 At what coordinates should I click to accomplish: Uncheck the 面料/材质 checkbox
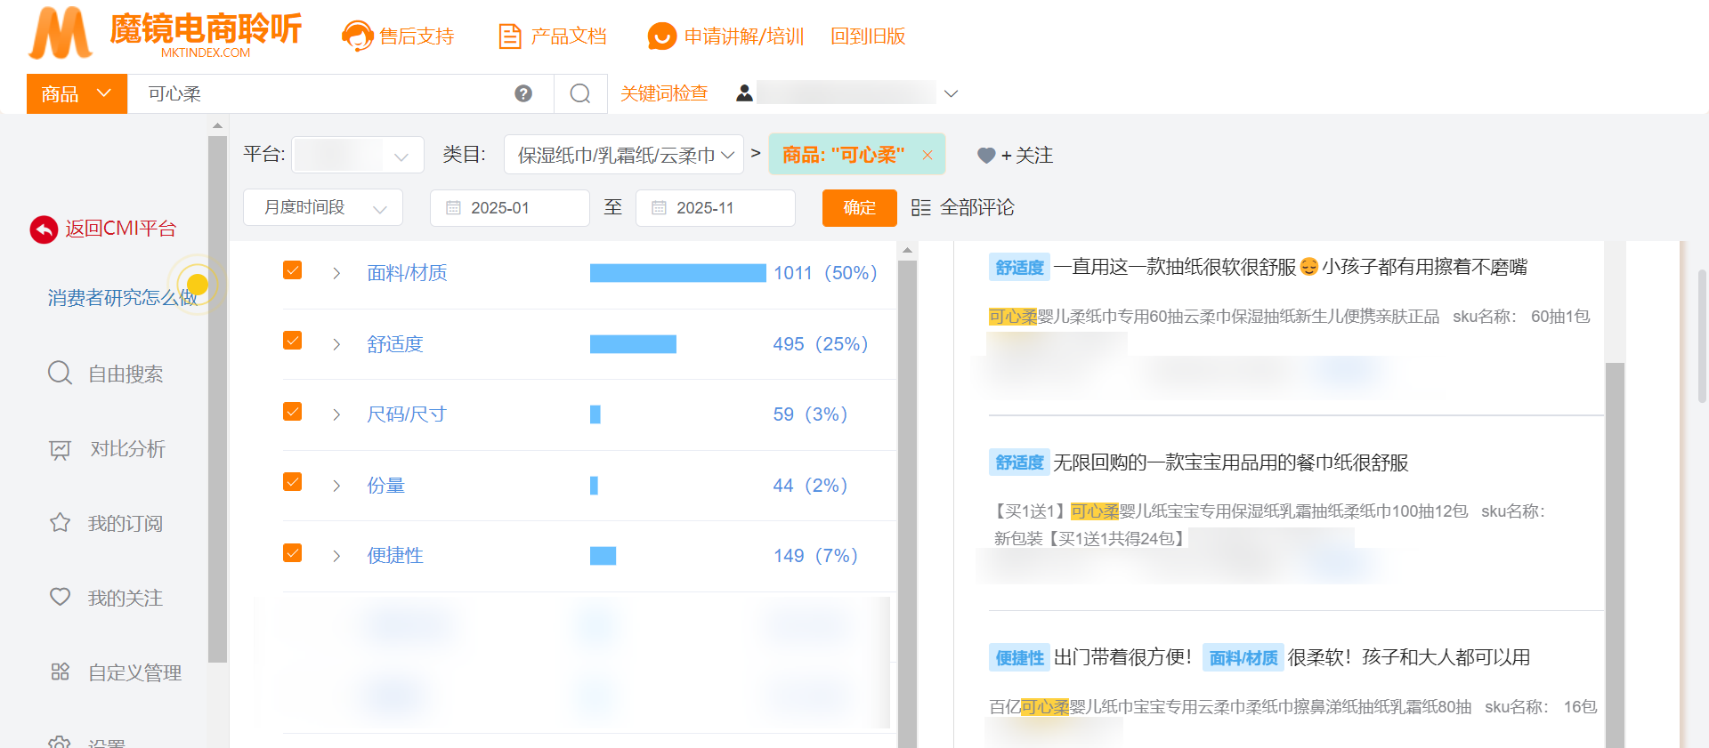pos(292,270)
